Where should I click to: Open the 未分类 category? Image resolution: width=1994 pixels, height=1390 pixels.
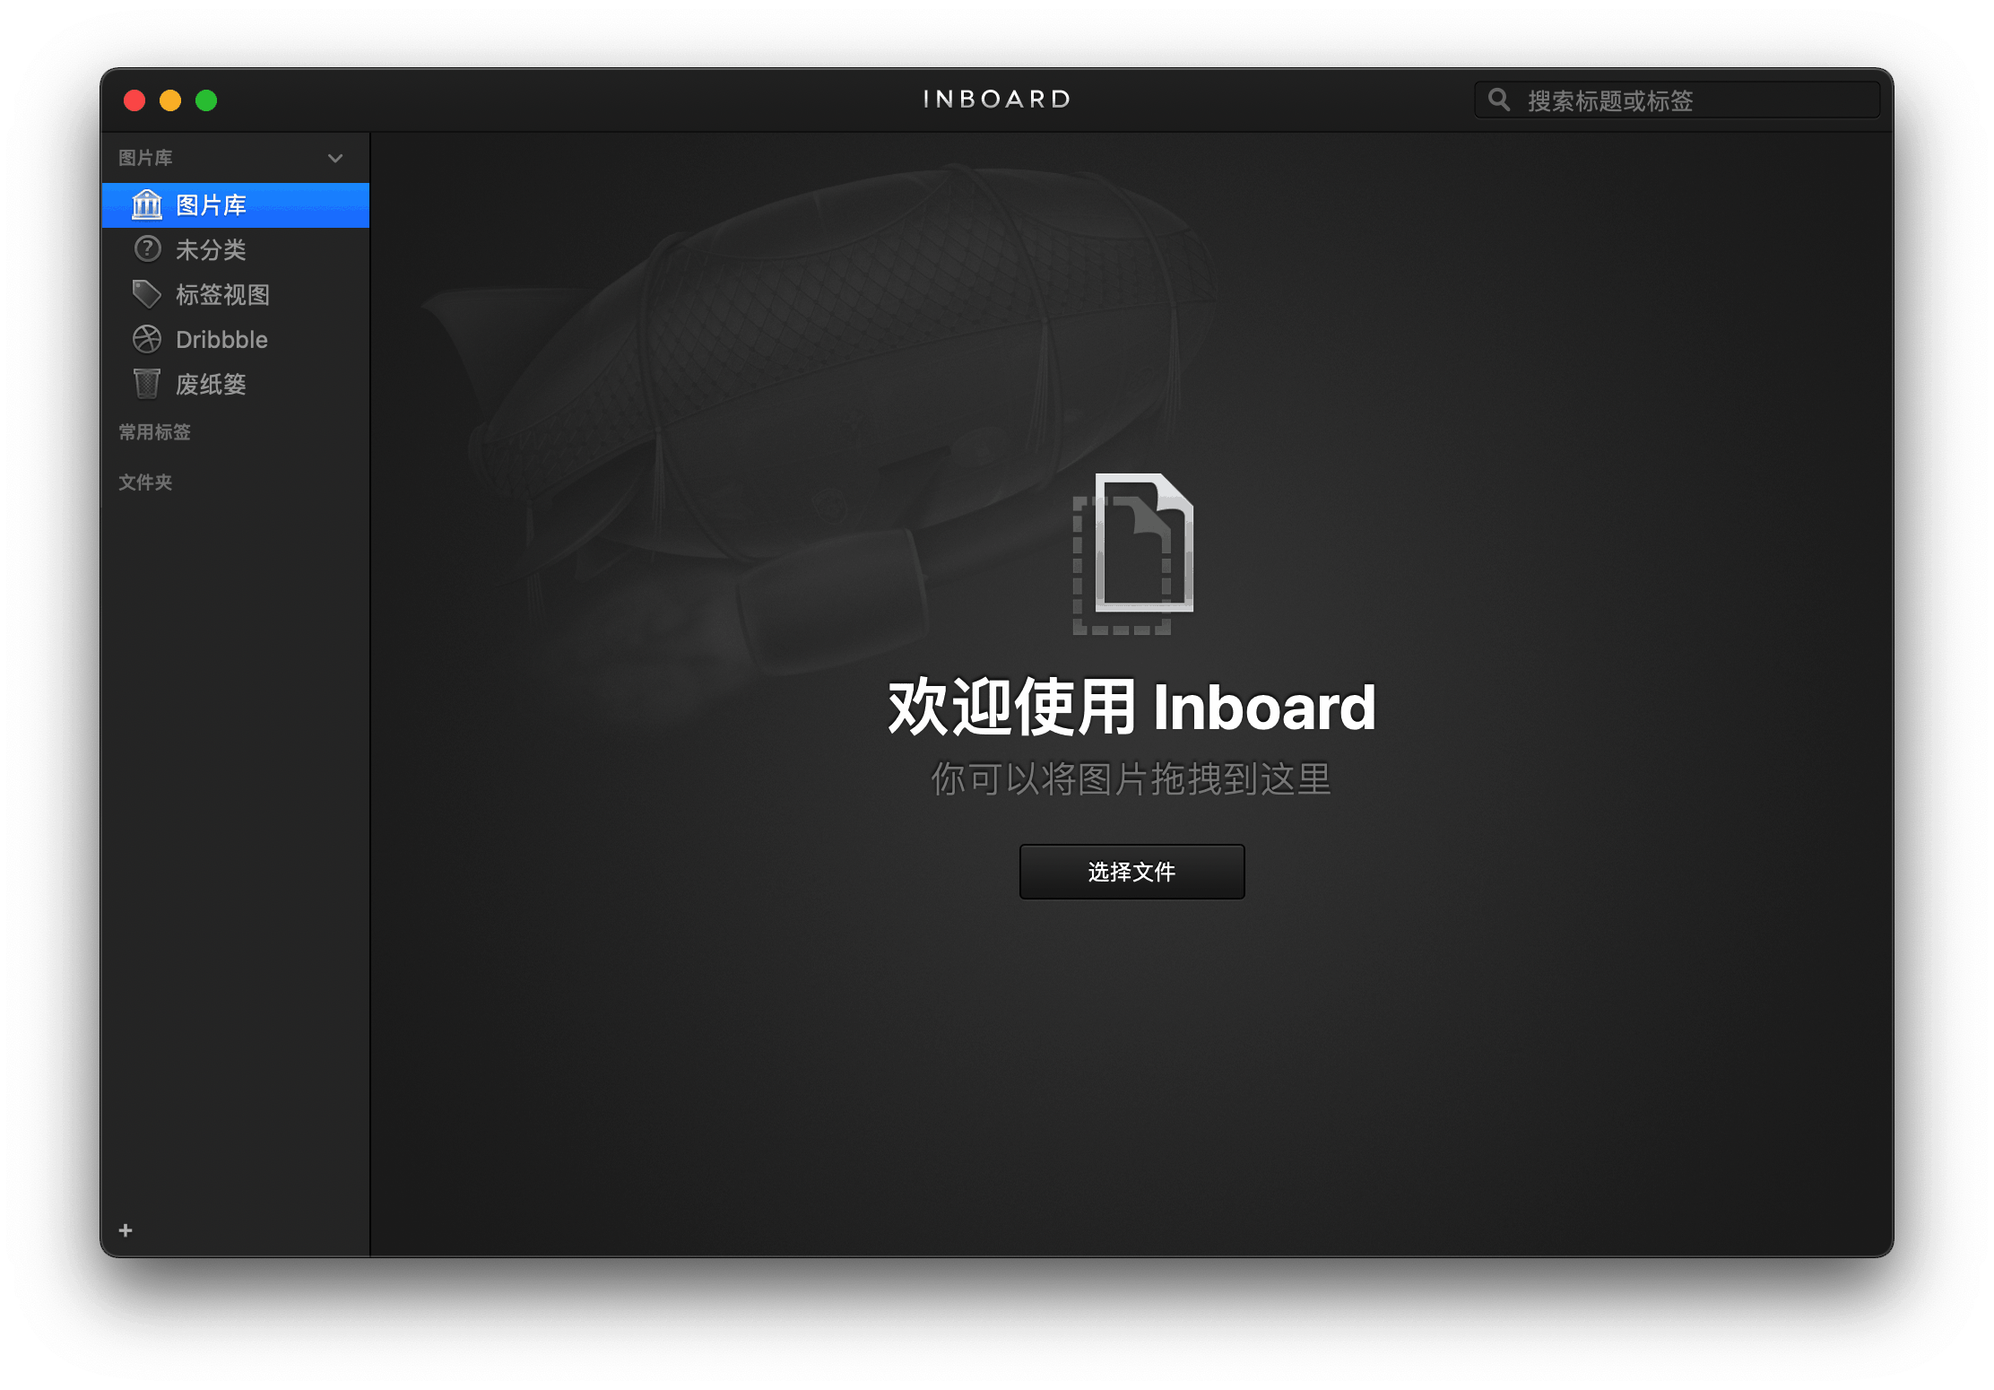point(236,249)
